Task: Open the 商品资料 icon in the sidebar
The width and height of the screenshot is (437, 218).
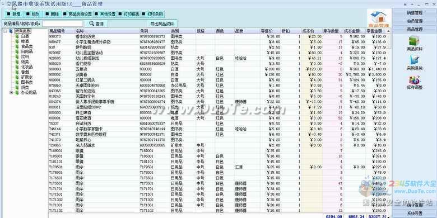Action: 415,41
